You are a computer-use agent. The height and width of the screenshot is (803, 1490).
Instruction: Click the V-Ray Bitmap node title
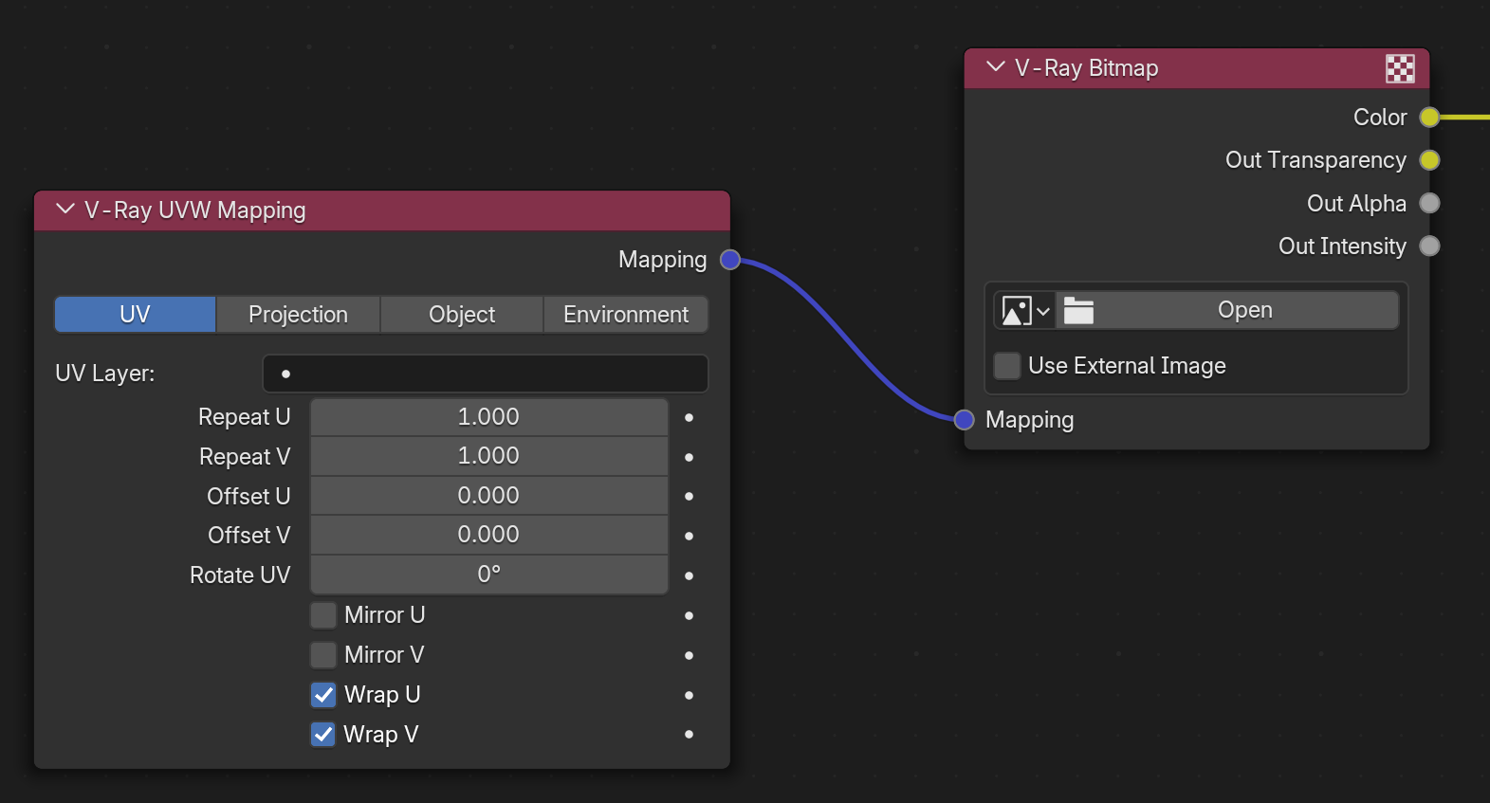click(1087, 68)
